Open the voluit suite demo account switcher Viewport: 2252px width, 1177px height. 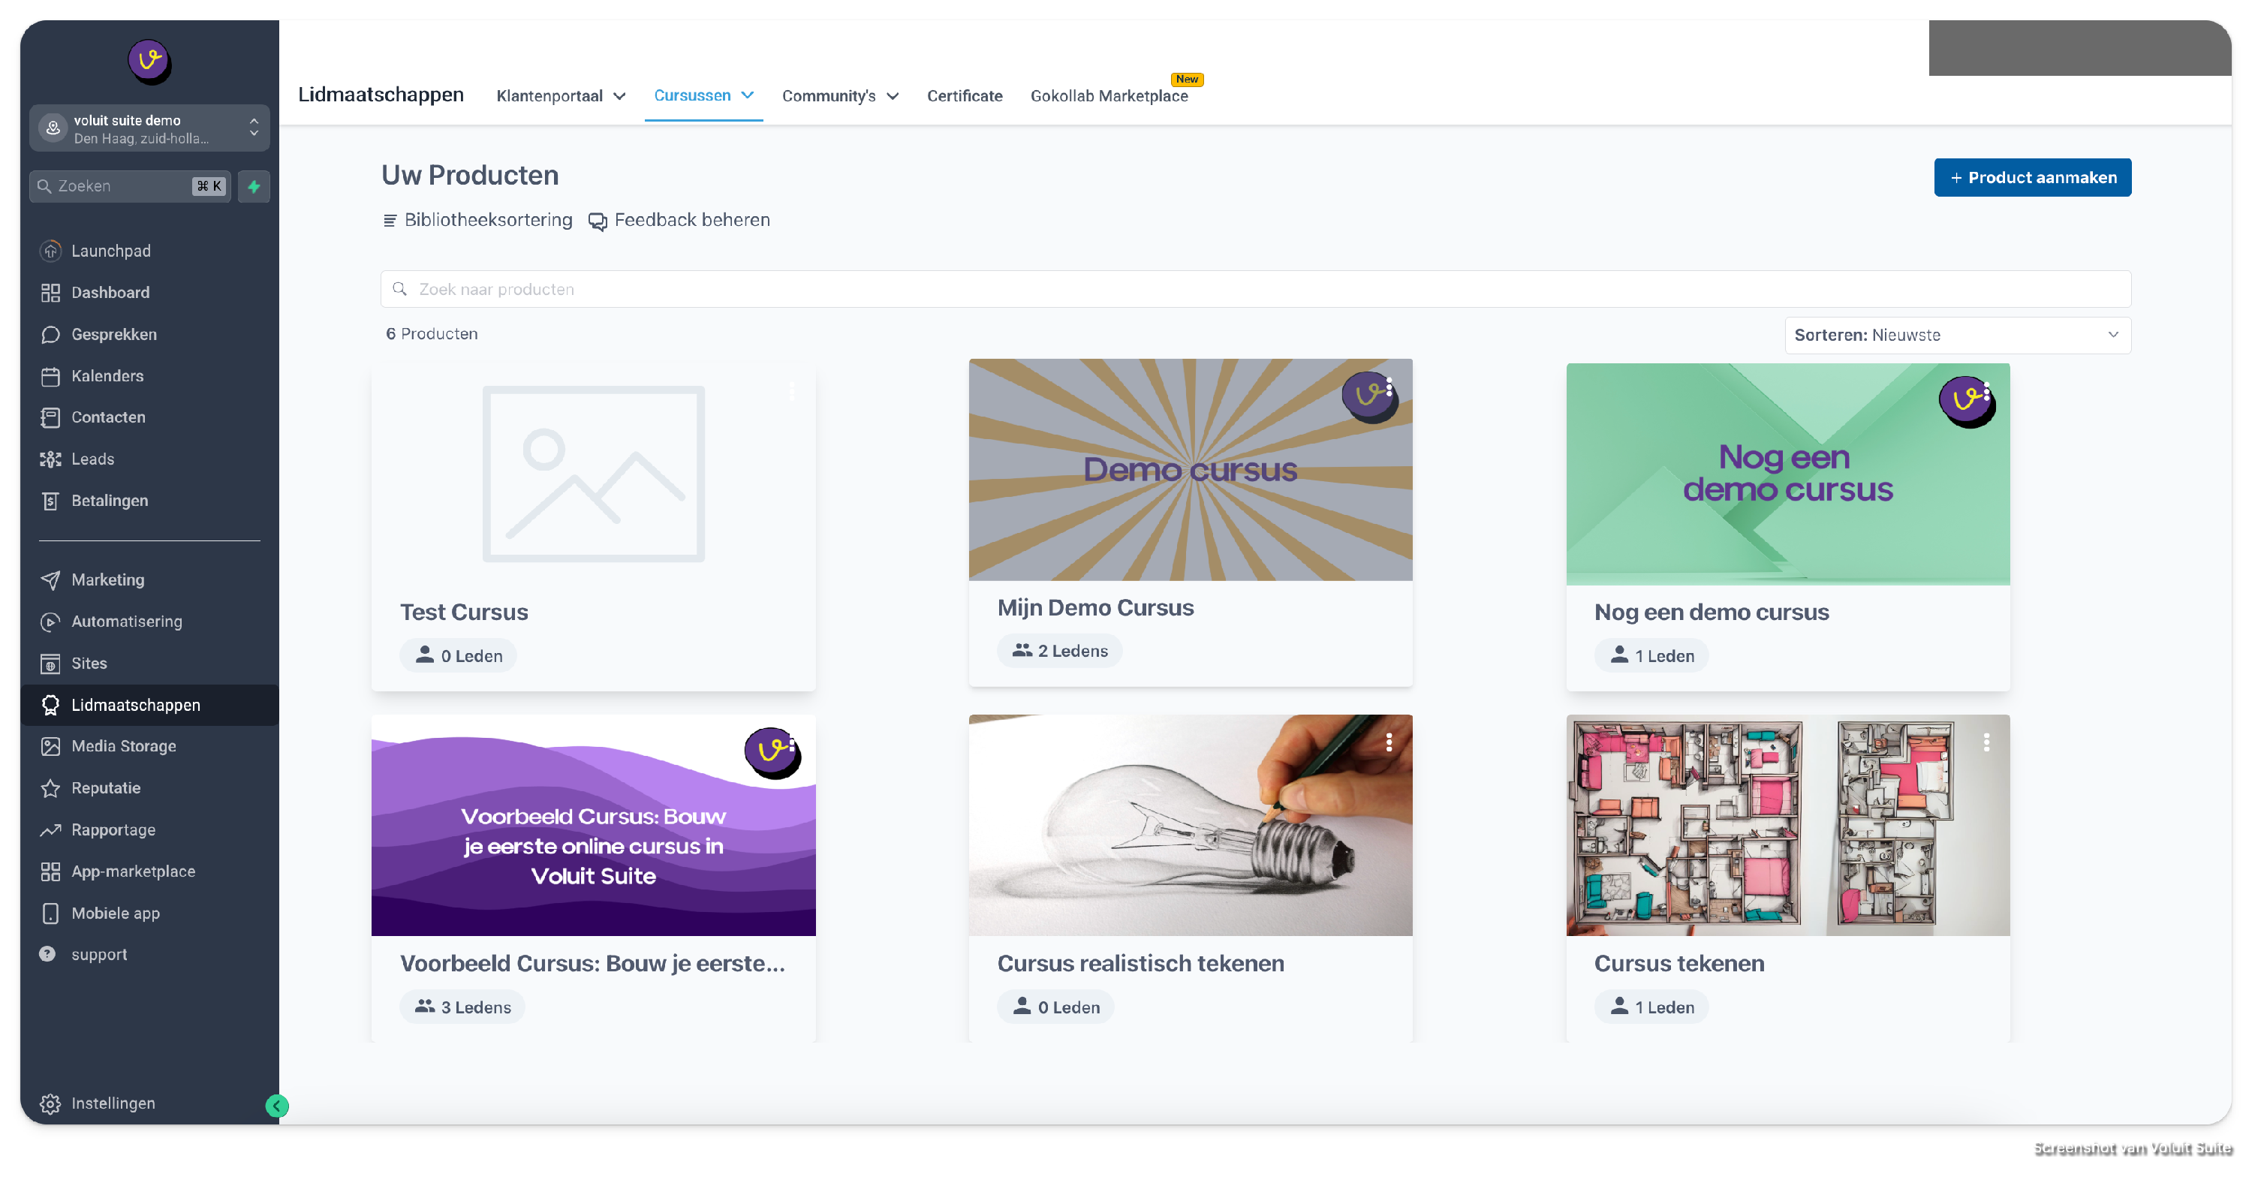tap(149, 128)
